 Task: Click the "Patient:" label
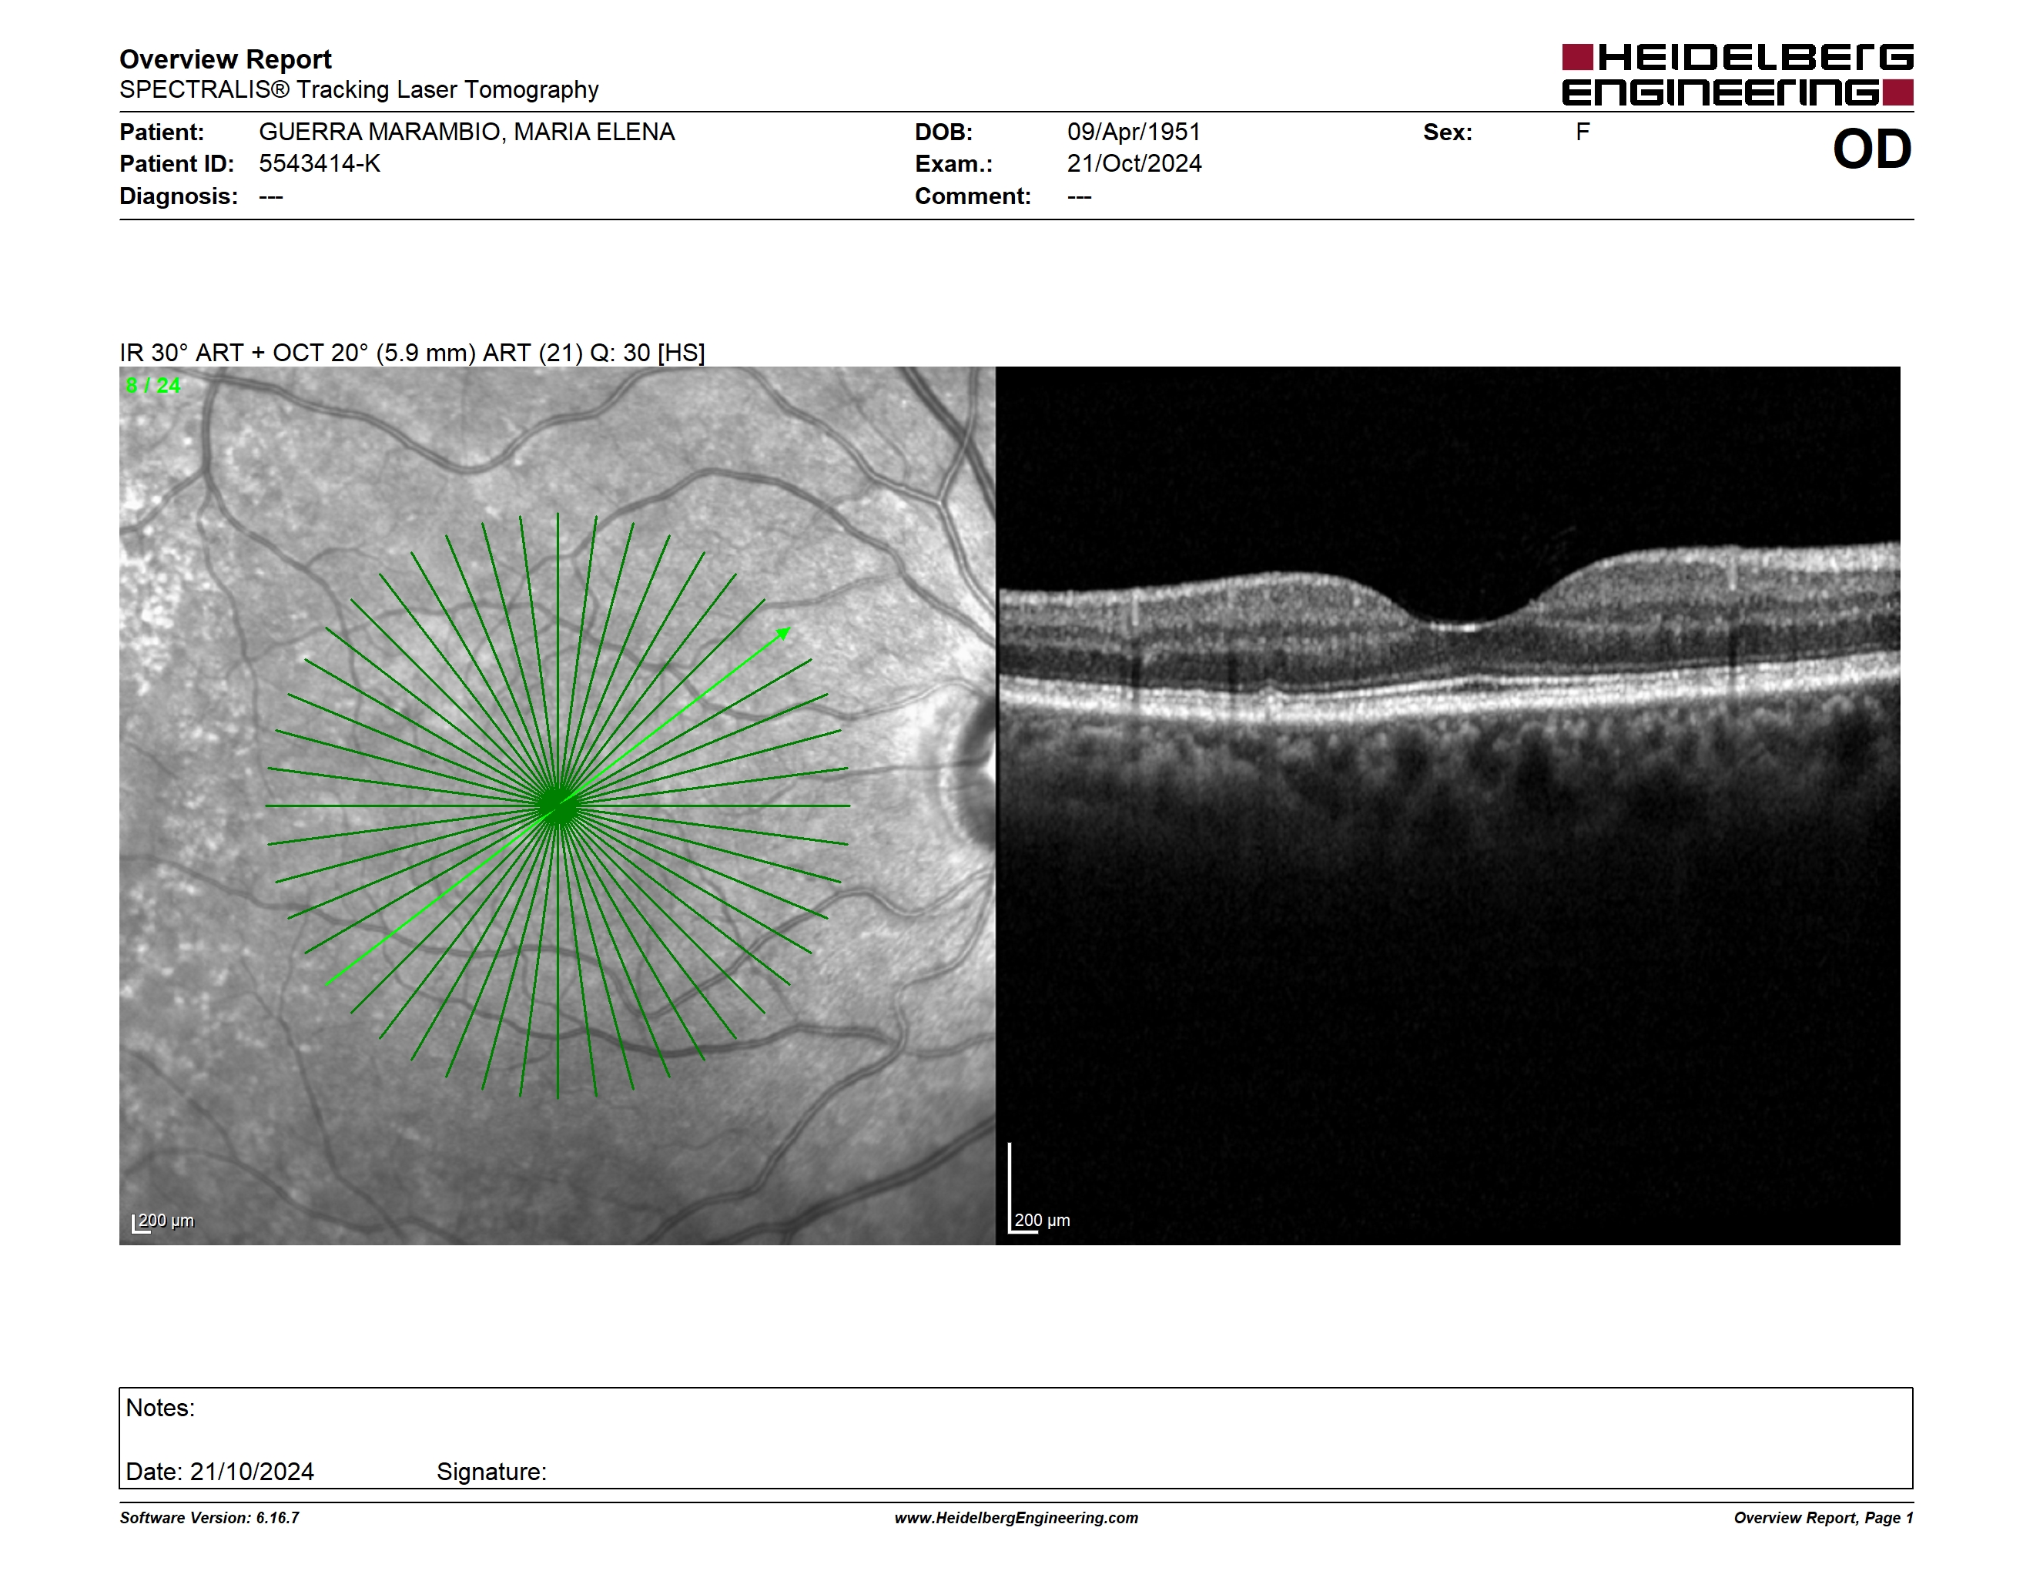click(x=162, y=132)
